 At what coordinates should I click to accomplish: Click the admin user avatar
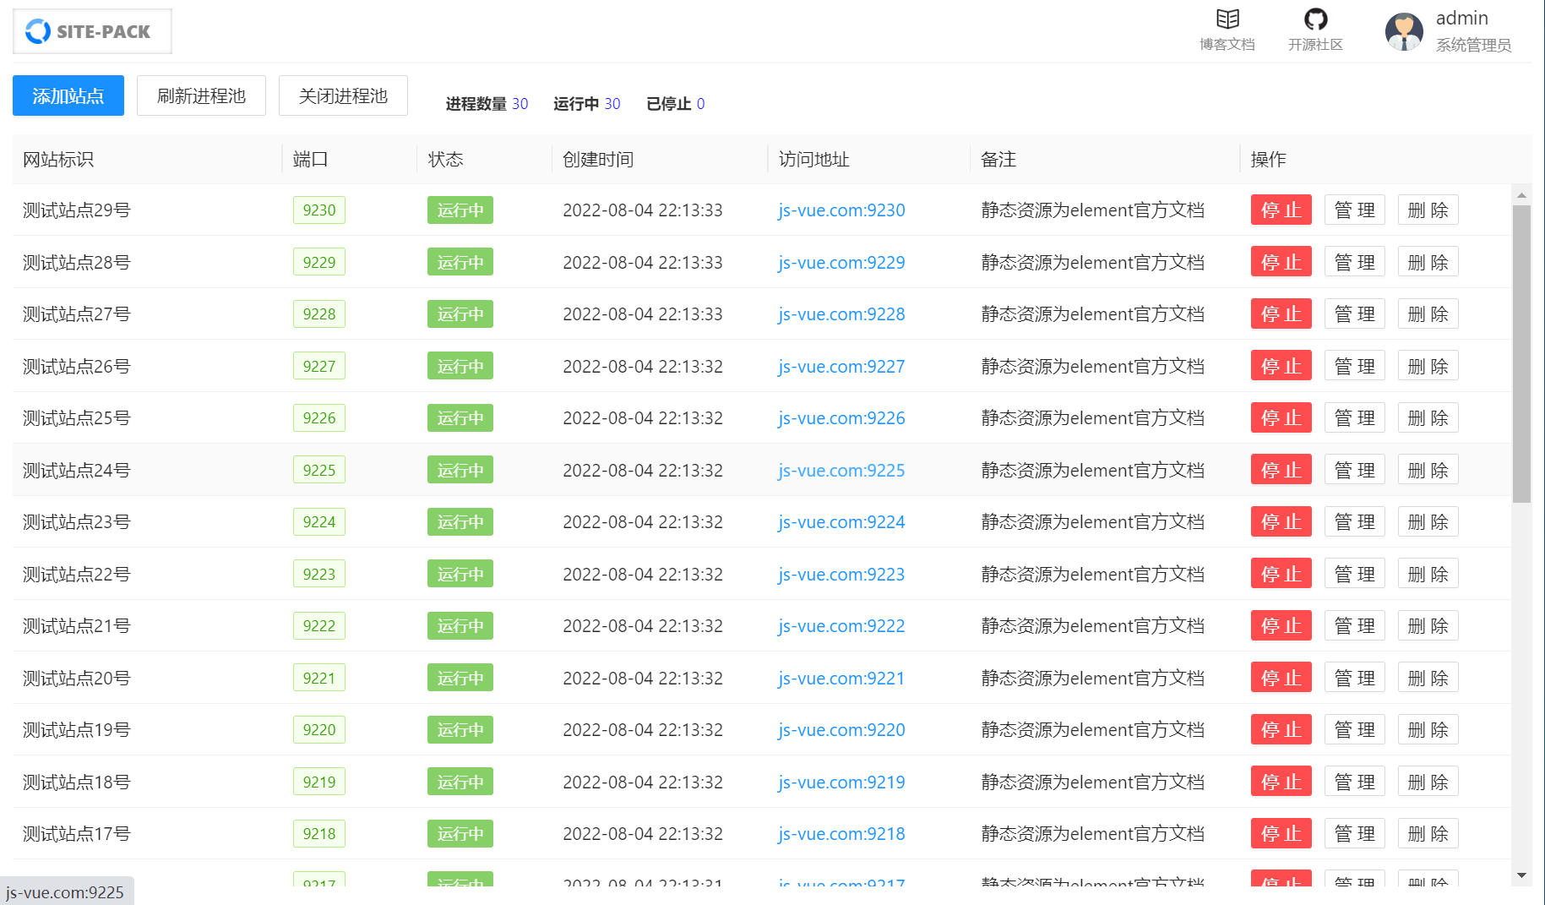[1403, 32]
